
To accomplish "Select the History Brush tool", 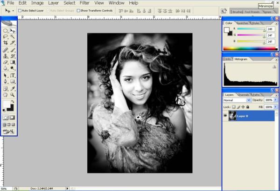I will [12, 56].
